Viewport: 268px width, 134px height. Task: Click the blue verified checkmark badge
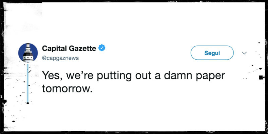[x=102, y=48]
